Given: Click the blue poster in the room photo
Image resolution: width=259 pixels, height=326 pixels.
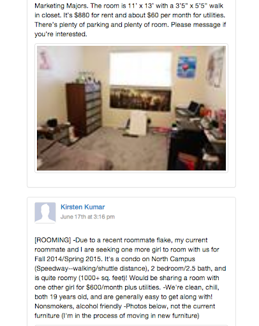Looking at the screenshot, I should (x=186, y=67).
